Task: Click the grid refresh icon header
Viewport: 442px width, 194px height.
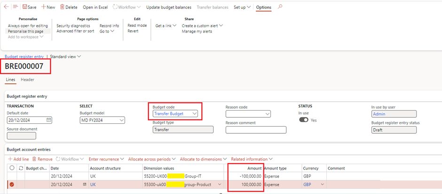Action: coord(21,168)
